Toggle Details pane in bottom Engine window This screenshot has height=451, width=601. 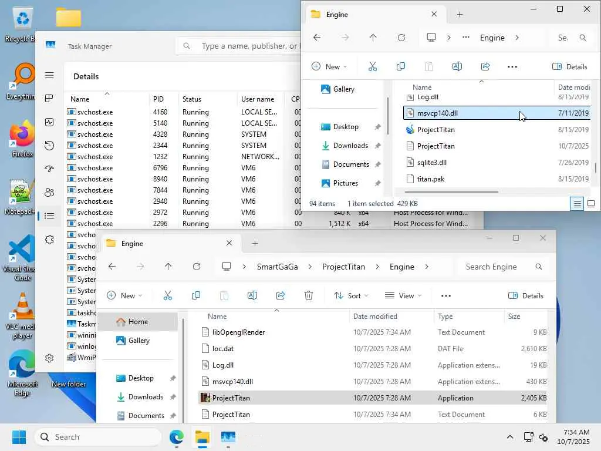pos(525,295)
